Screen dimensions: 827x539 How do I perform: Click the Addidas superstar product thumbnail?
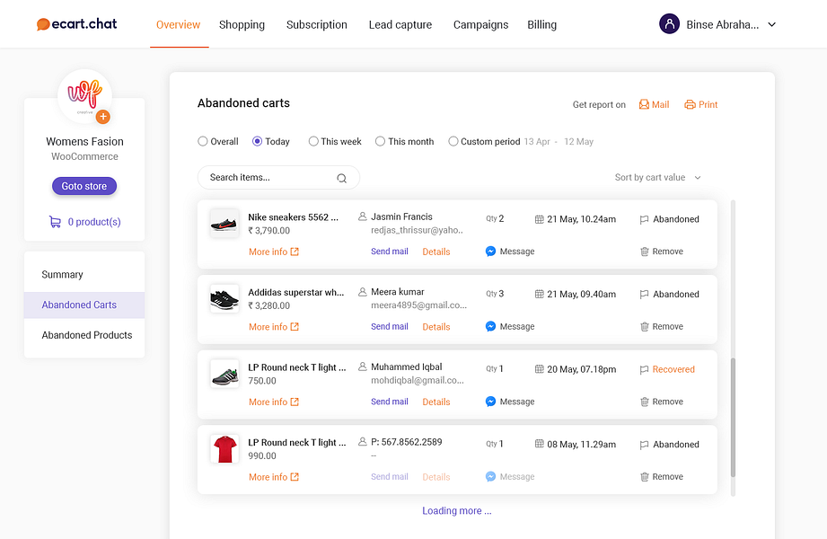[x=224, y=298]
